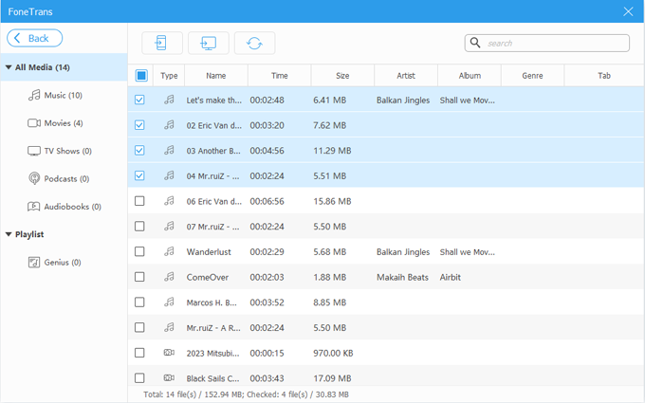Click the export to PC icon
The image size is (645, 403).
(x=208, y=43)
